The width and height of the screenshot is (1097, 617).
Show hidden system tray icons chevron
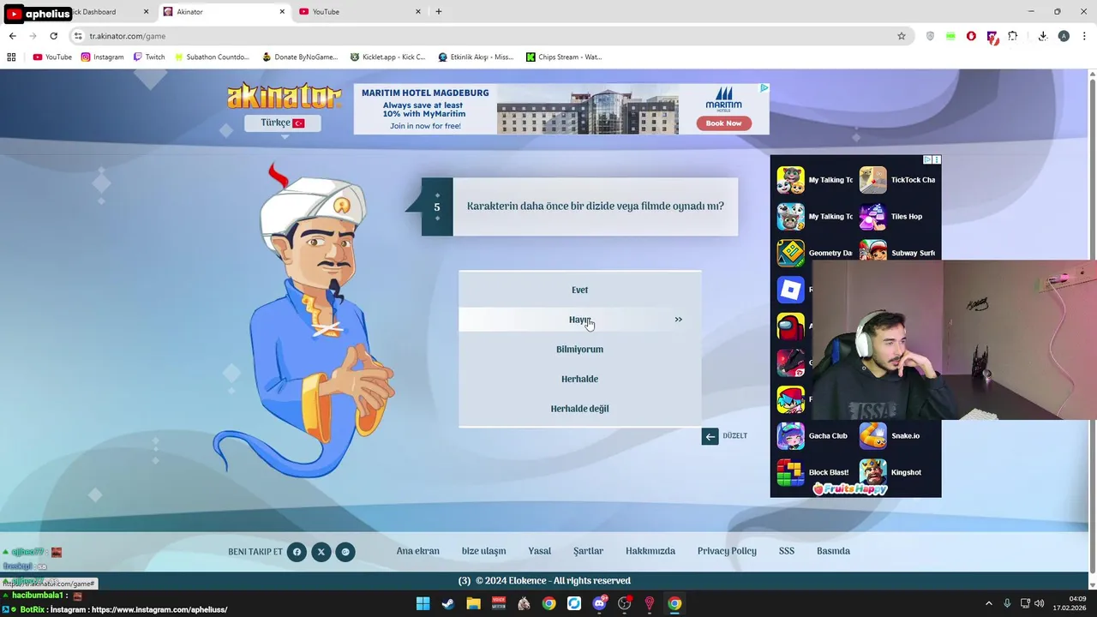click(988, 603)
